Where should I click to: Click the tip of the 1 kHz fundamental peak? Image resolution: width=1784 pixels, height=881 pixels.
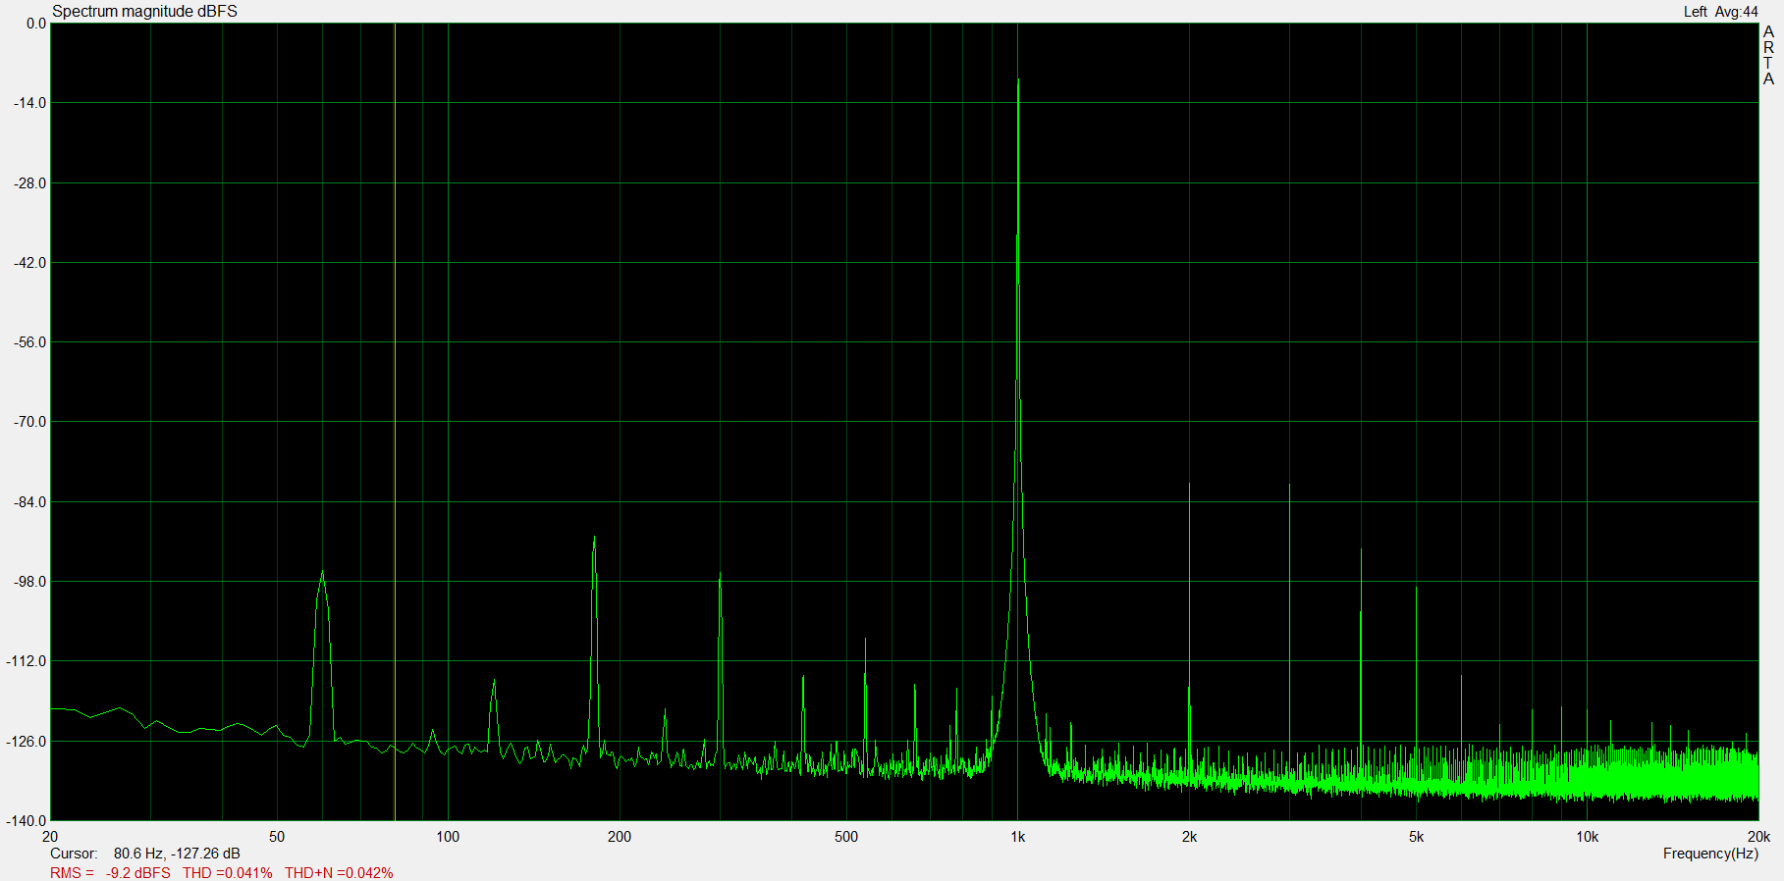tap(1018, 80)
